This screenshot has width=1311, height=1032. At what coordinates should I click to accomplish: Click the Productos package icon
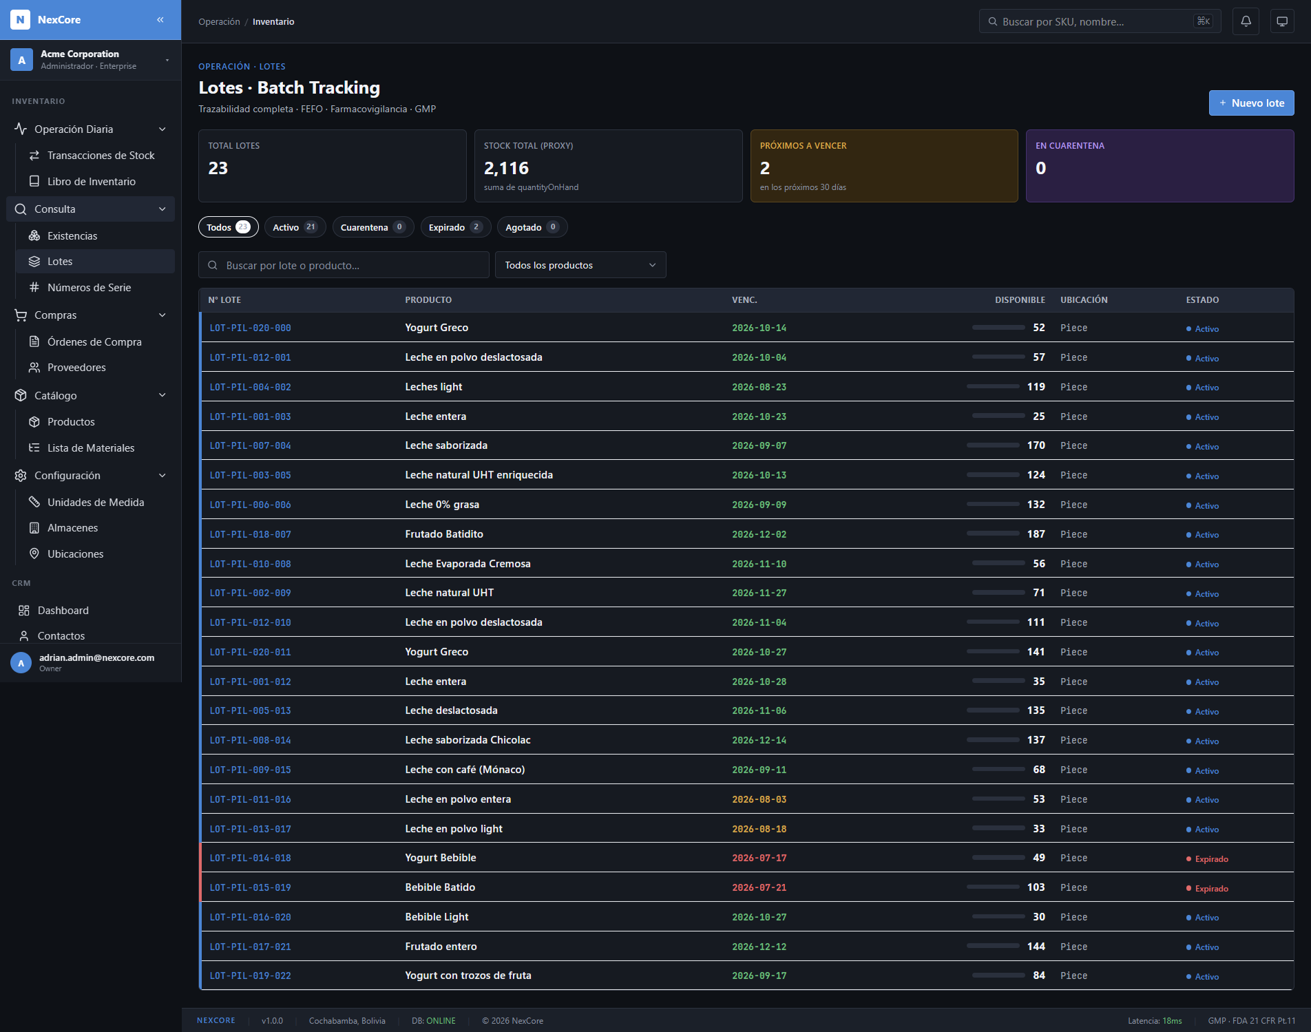point(34,422)
